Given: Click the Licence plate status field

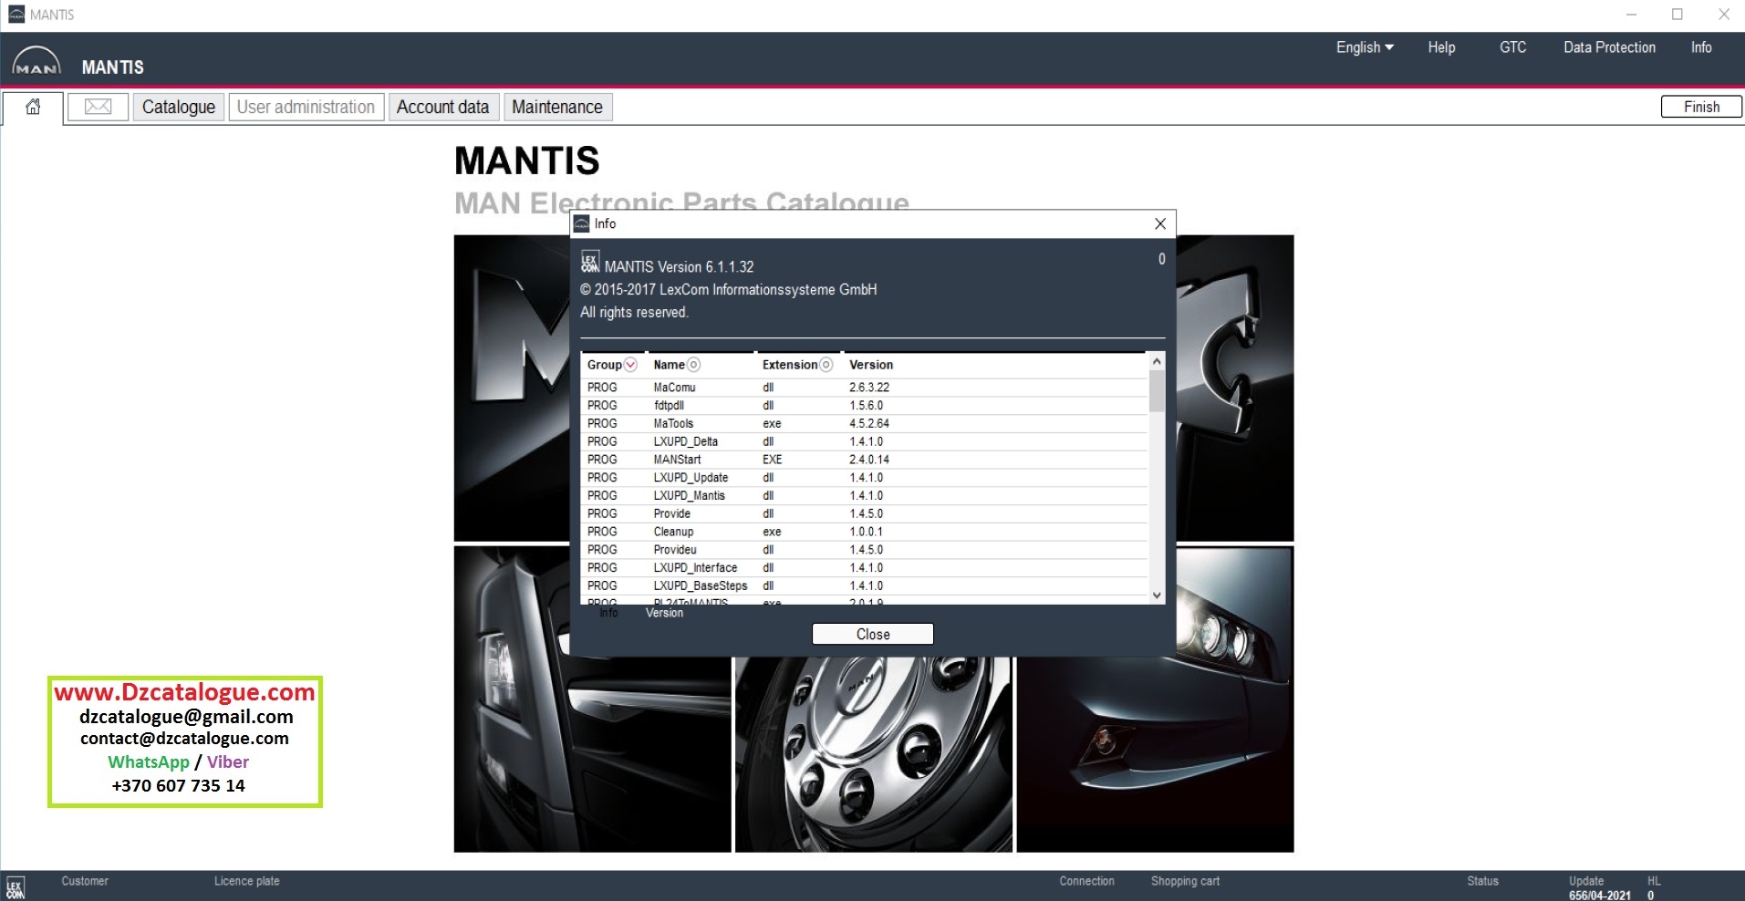Looking at the screenshot, I should click(247, 881).
